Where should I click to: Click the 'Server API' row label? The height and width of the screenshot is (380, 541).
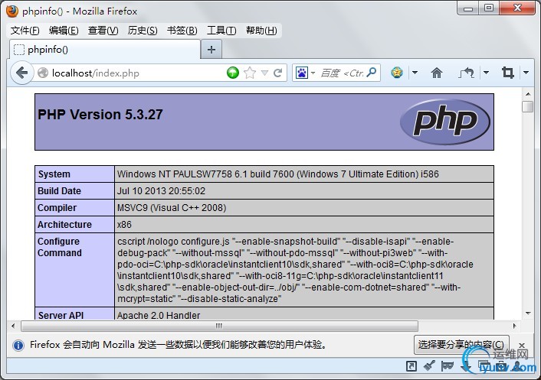coord(61,315)
